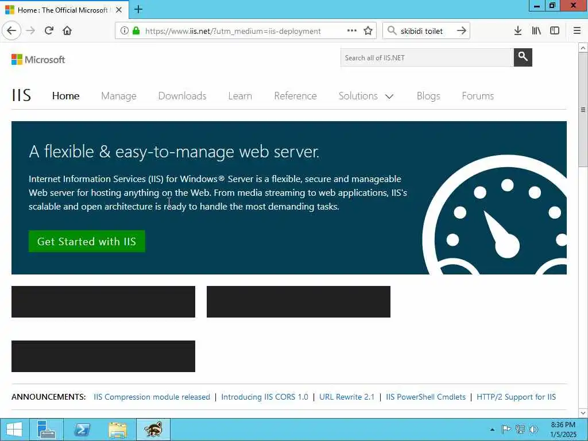Open the library bookmarks and history icon

coord(536,31)
